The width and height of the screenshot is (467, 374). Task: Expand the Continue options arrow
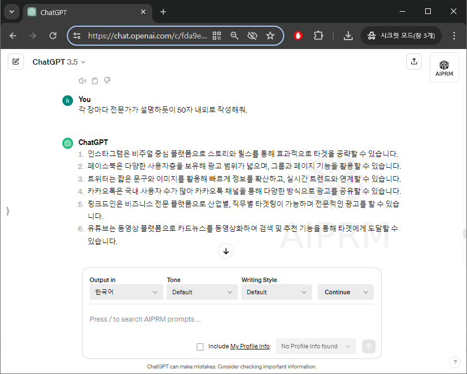pyautogui.click(x=366, y=292)
